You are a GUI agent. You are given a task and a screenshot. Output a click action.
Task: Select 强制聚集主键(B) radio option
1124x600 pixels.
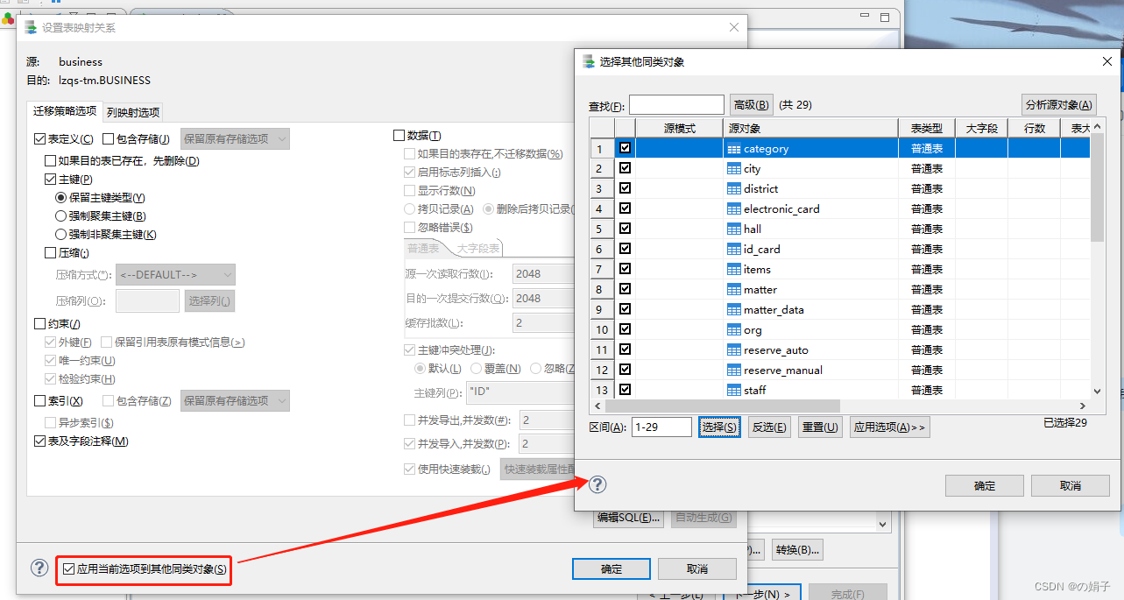coord(61,216)
